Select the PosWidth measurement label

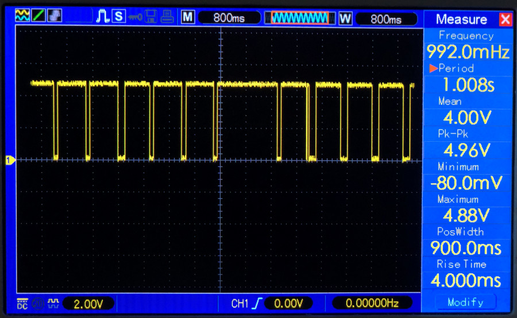click(x=460, y=232)
